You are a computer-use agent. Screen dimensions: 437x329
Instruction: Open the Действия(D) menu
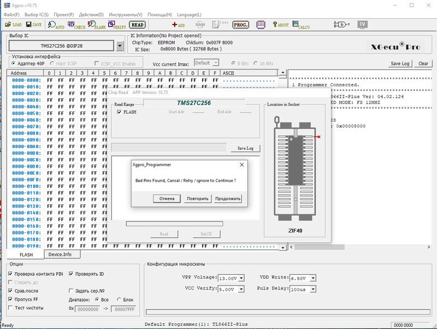coord(91,15)
